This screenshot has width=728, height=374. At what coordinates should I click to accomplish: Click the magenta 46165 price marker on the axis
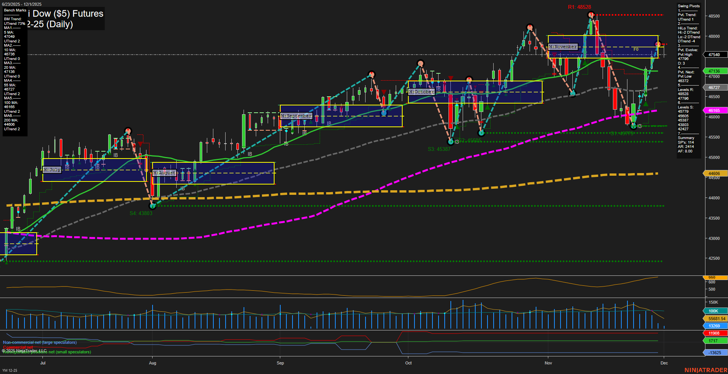[715, 110]
